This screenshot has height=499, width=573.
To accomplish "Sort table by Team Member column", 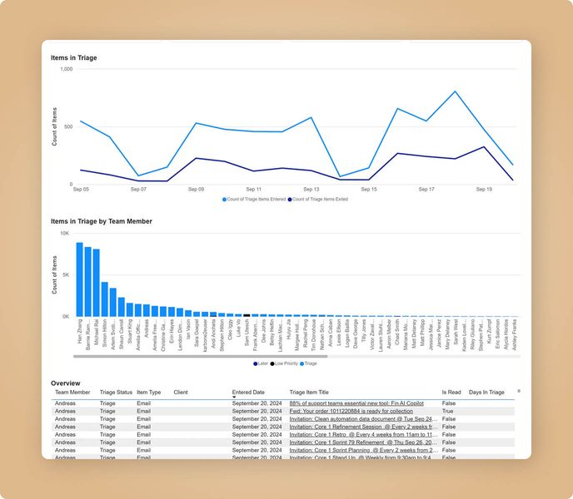I will click(x=72, y=392).
